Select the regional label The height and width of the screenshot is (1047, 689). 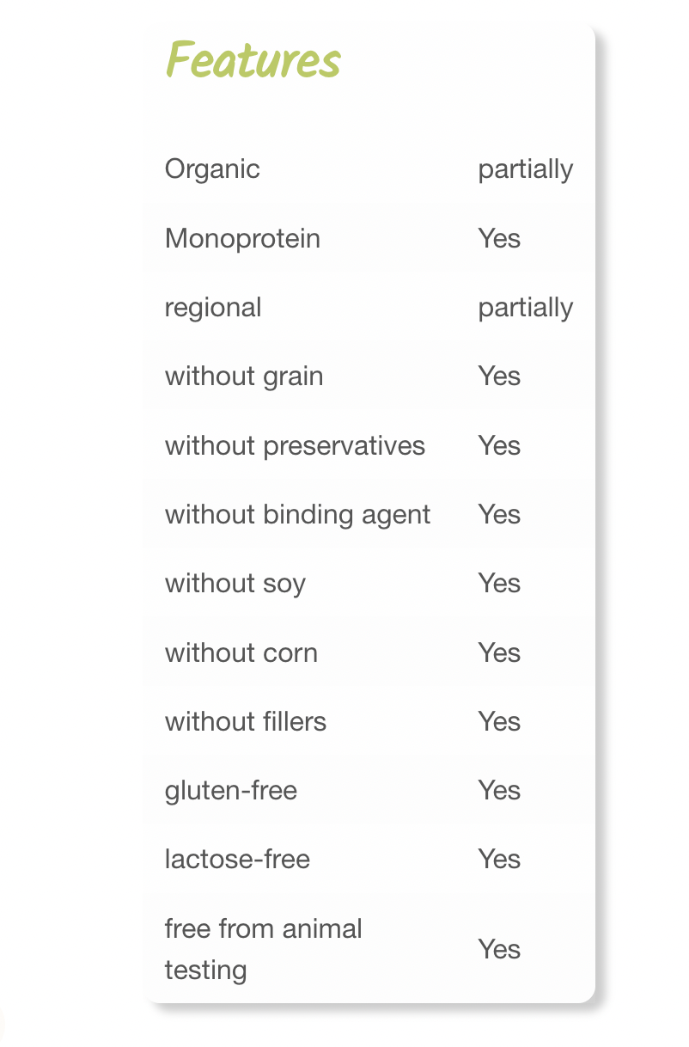213,307
